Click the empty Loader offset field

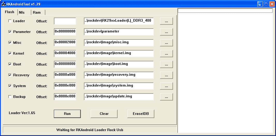65,21
